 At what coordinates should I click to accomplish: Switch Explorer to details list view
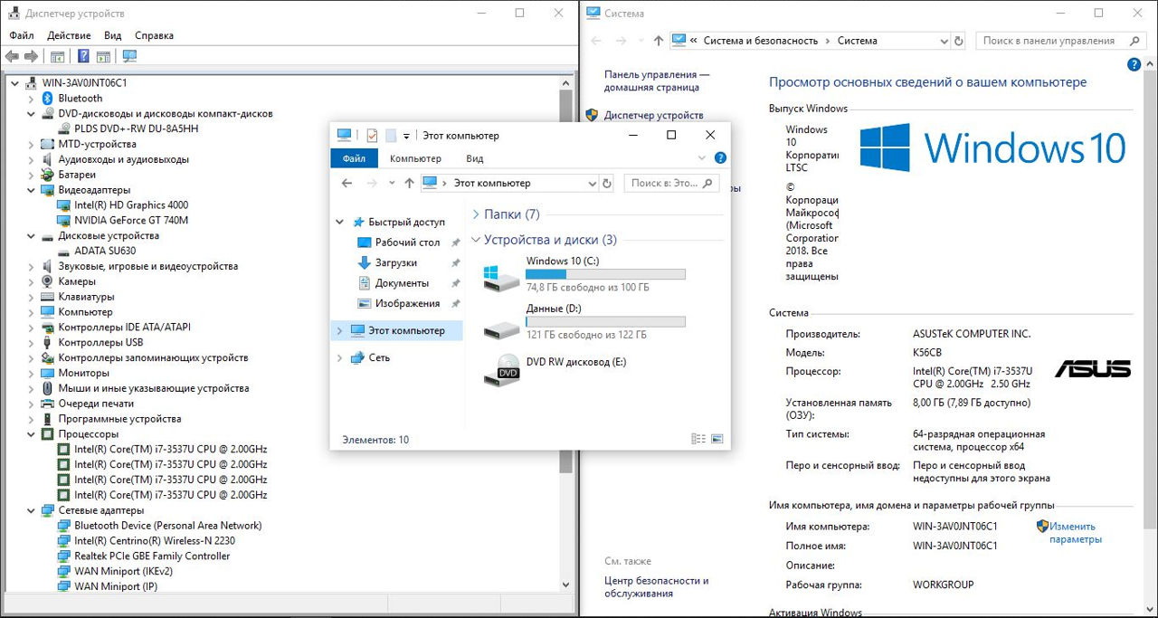(698, 439)
